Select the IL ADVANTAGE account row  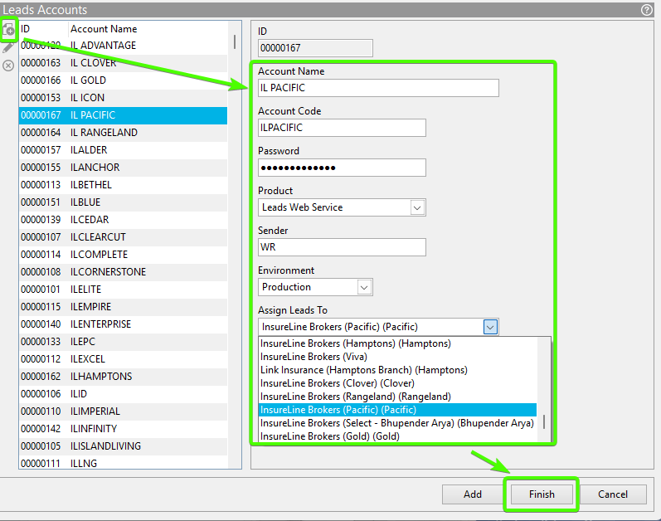[123, 46]
